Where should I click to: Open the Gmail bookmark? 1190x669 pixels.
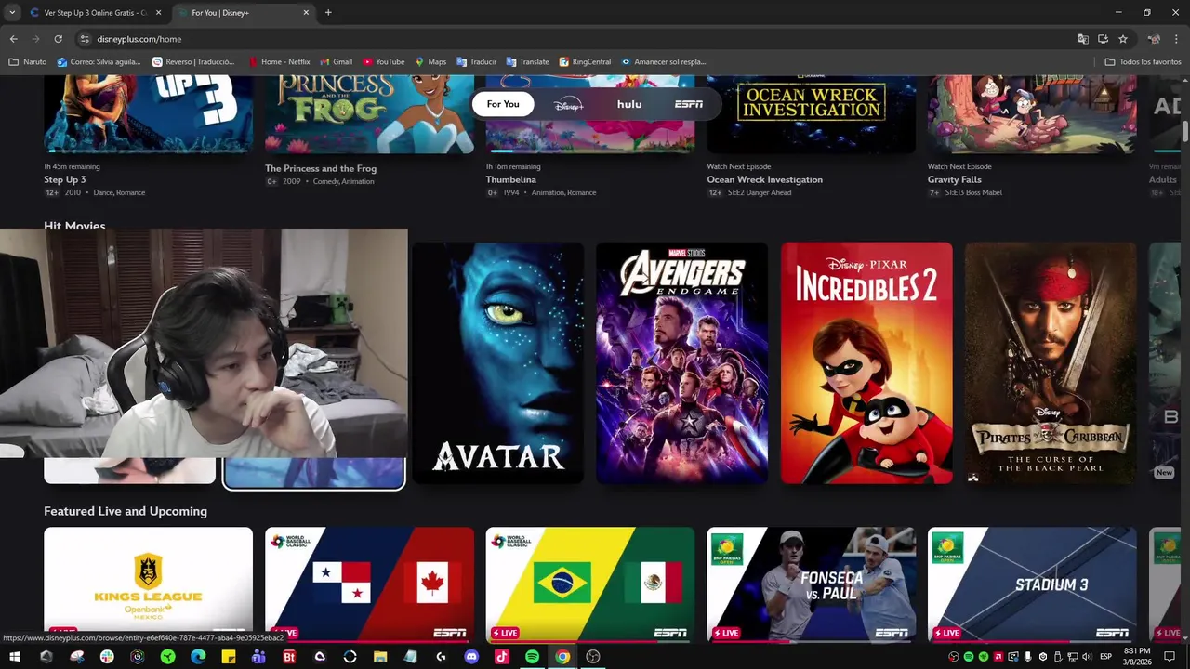tap(337, 61)
